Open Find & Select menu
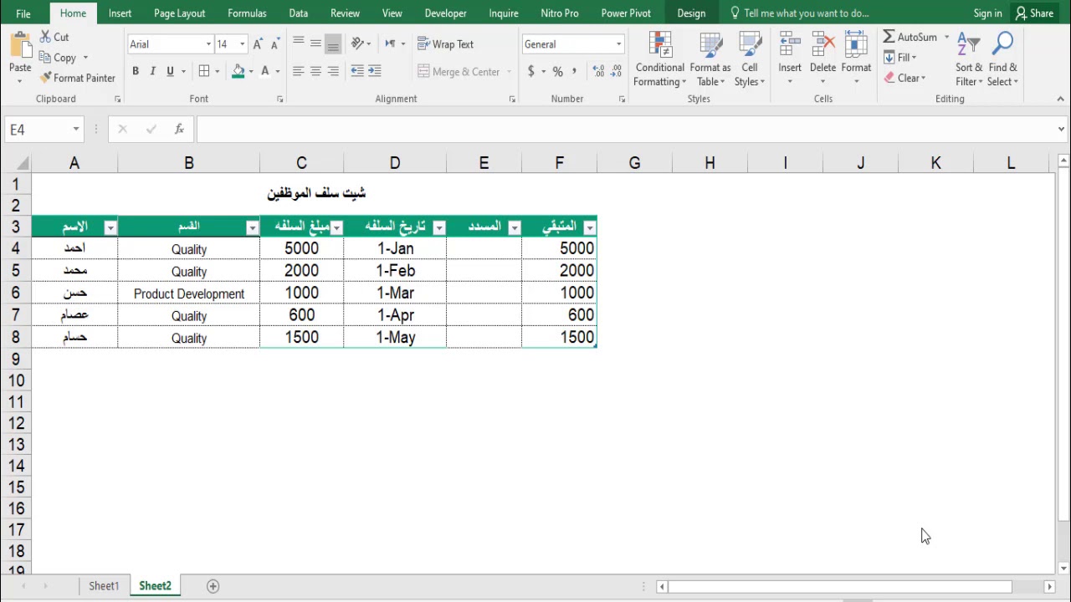The height and width of the screenshot is (602, 1071). tap(1002, 59)
